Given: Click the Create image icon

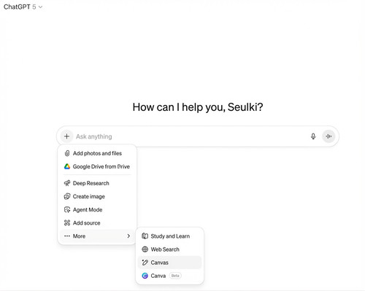Looking at the screenshot, I should coord(67,196).
